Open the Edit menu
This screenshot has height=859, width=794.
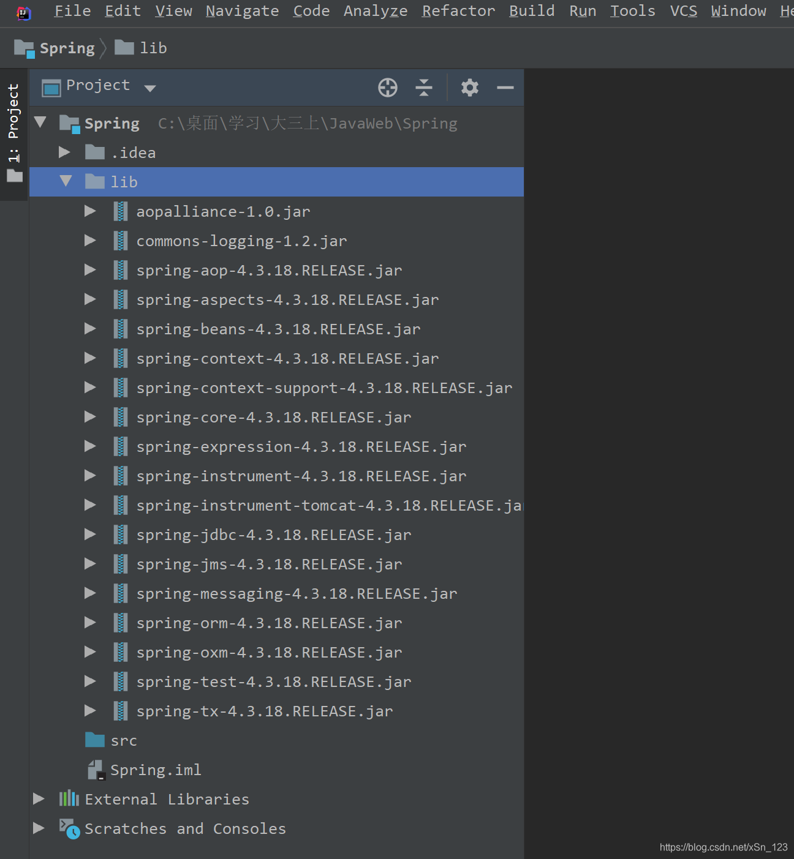[123, 11]
